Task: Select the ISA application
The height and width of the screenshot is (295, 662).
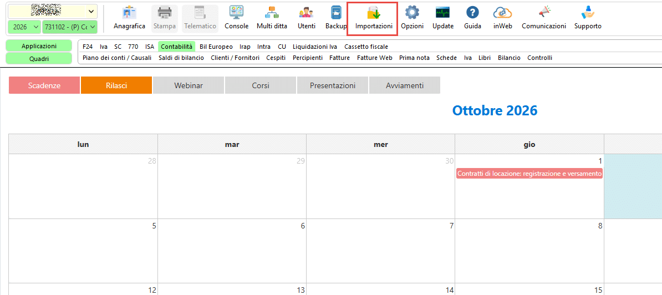Action: click(150, 47)
